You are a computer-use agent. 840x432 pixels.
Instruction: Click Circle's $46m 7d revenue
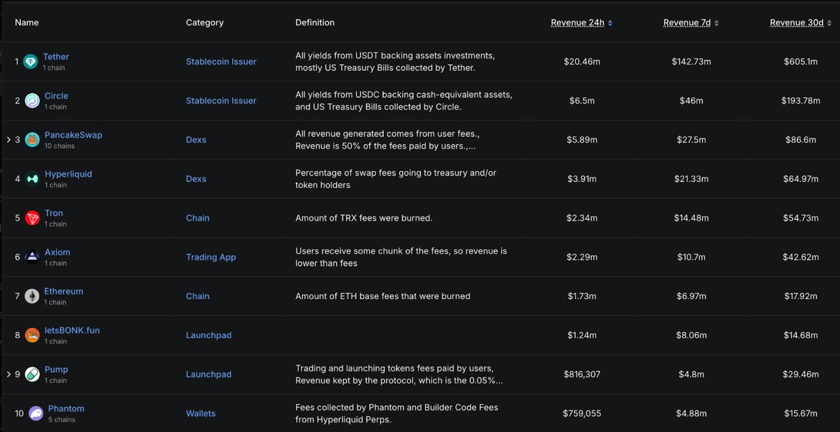[691, 101]
